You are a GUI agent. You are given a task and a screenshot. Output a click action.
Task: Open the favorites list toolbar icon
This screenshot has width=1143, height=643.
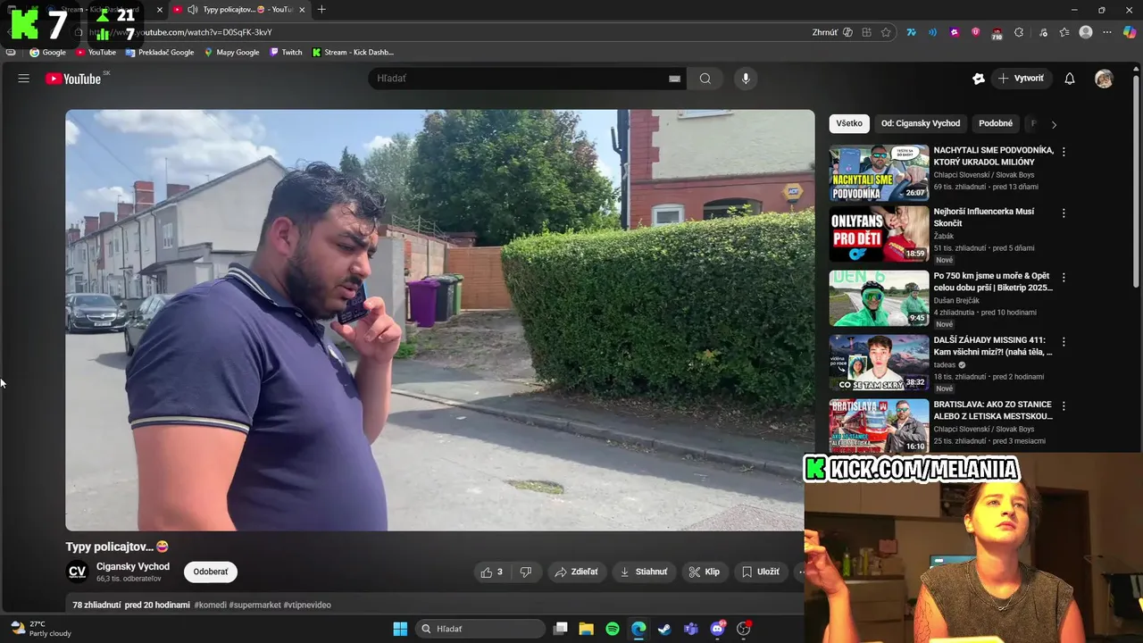pos(1064,32)
